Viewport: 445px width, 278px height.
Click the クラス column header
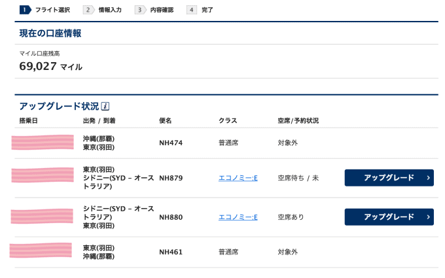coord(228,120)
